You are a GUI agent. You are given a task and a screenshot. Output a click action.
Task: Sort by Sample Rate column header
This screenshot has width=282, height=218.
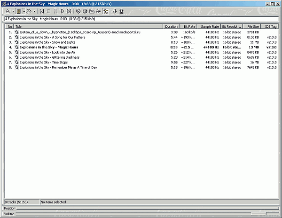click(209, 26)
